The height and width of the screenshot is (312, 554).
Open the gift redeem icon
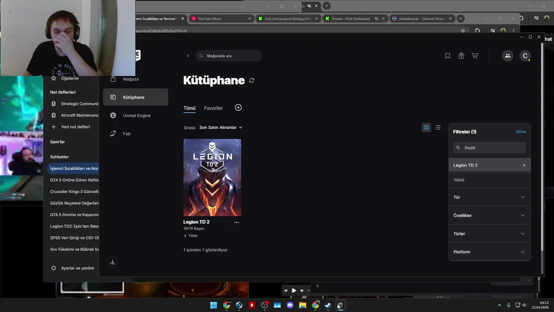(x=461, y=56)
